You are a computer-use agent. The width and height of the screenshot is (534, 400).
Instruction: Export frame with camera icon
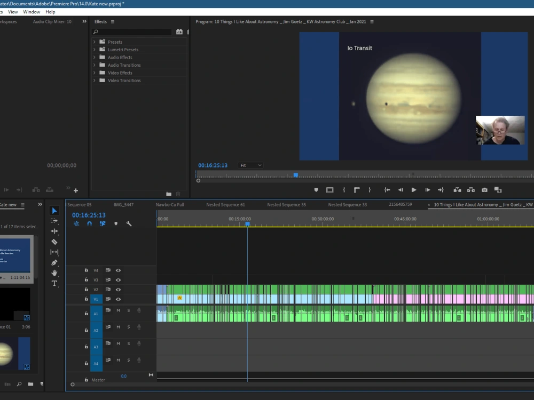(x=484, y=190)
